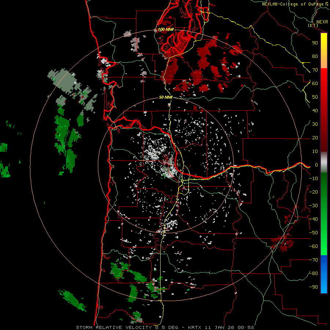Viewport: 330px width, 330px height.
Task: Click the positive 60 knot scale label
Action: coord(315,84)
